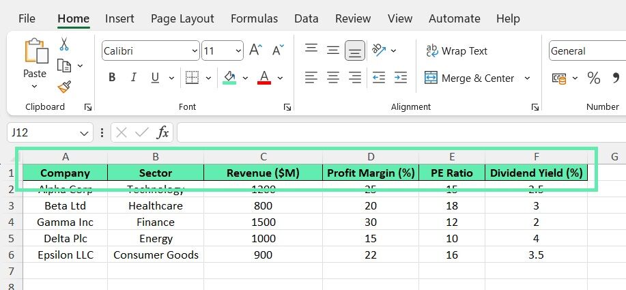This screenshot has width=626, height=290.
Task: Click the Insert Function fx icon
Action: point(162,132)
